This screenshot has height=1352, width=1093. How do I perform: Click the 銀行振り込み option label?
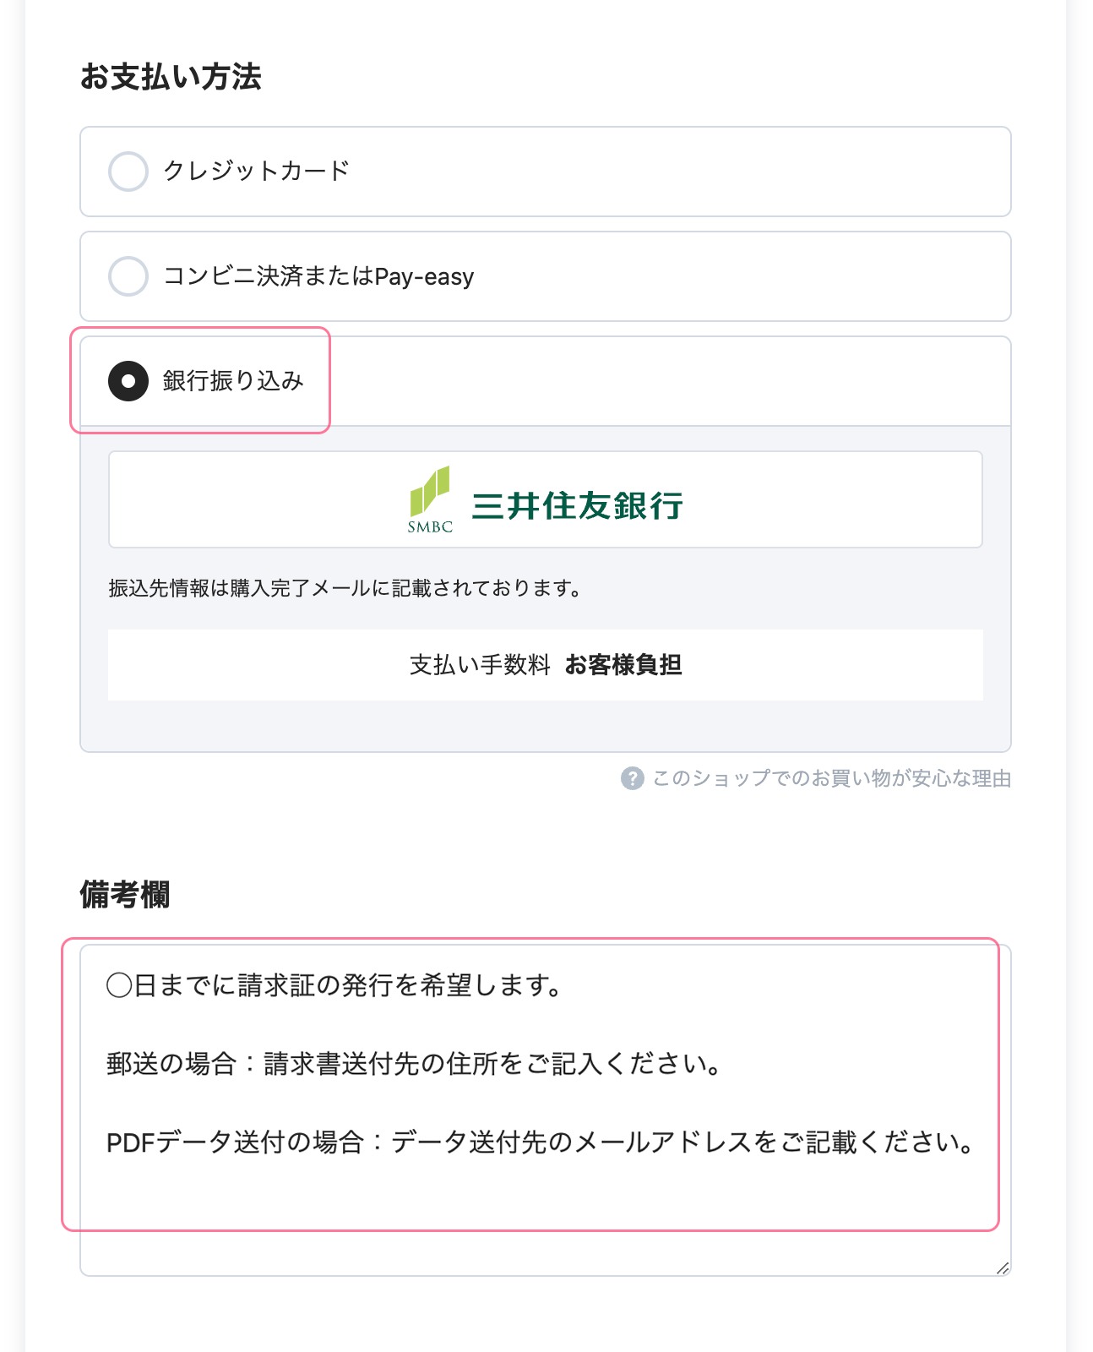coord(233,381)
